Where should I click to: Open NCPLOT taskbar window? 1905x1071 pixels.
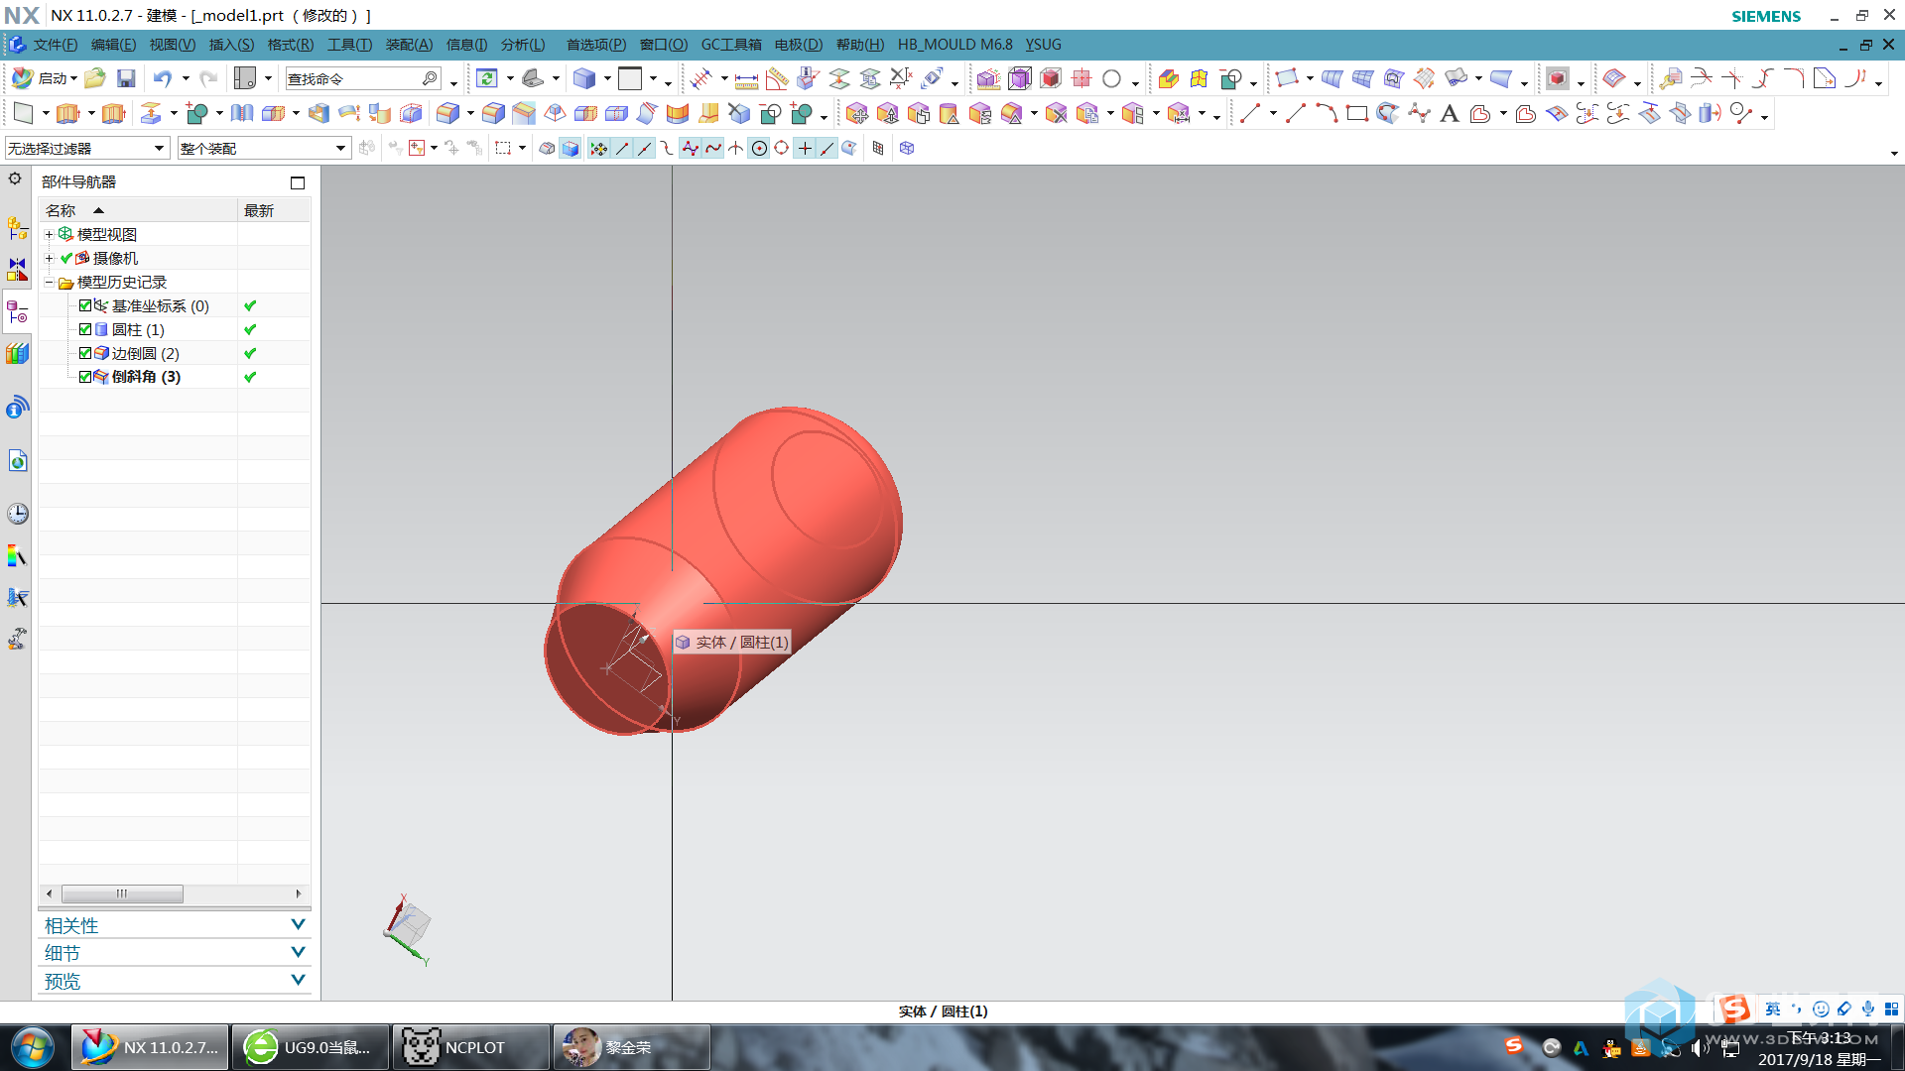click(x=471, y=1048)
